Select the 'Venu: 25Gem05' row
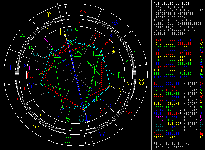 click(175, 94)
